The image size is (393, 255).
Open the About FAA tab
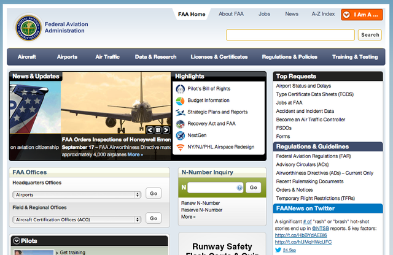point(231,14)
